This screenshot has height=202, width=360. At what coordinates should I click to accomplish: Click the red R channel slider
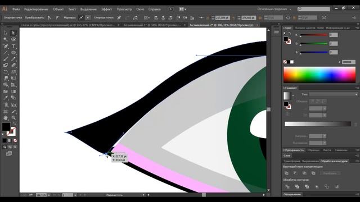314,35
